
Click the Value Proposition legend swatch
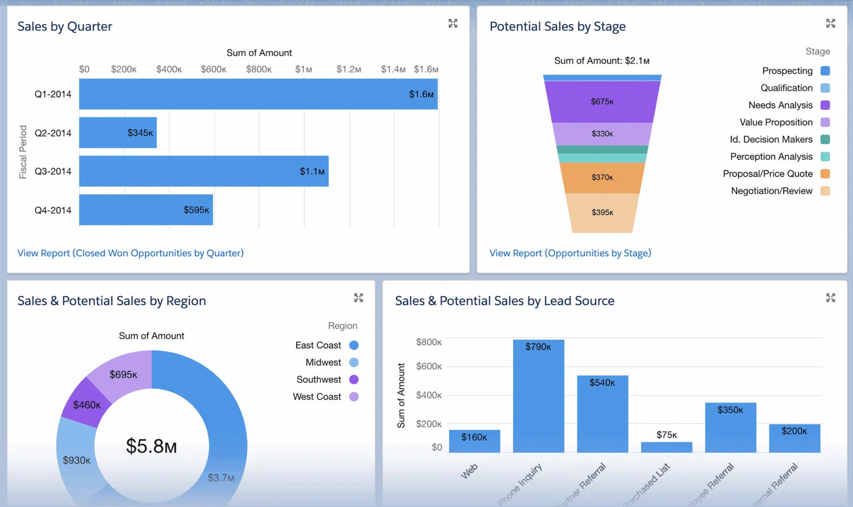click(825, 122)
